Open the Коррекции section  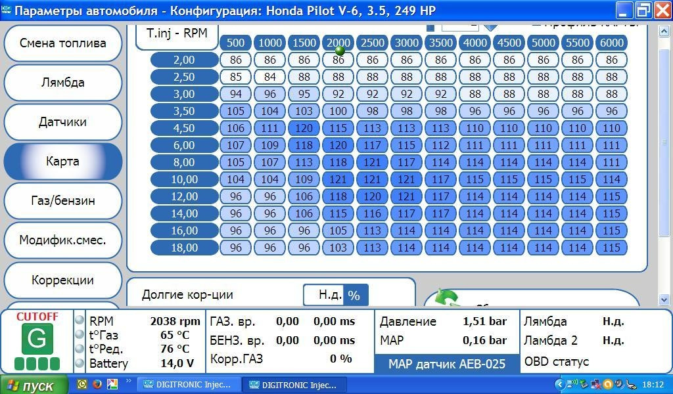[62, 280]
